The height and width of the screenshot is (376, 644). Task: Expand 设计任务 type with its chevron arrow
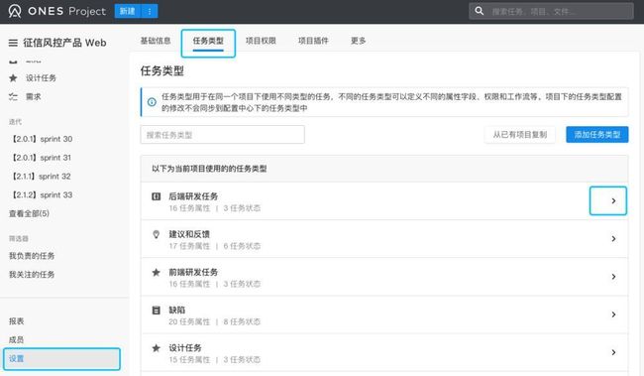(613, 352)
